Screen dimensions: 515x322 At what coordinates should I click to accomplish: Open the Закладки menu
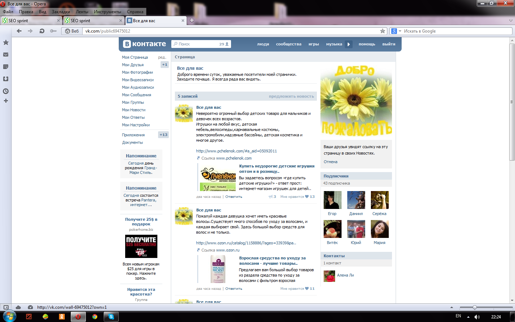(x=61, y=12)
